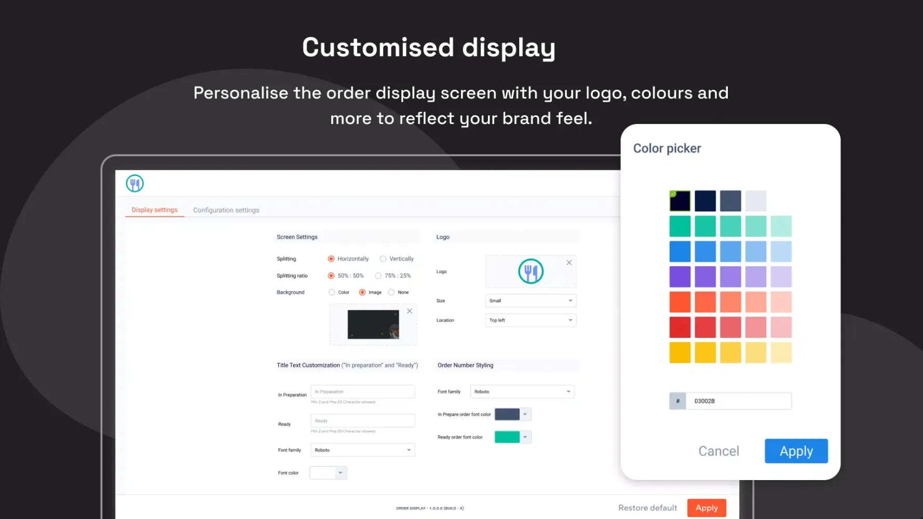Open In Prepare order font color dropdown
The image size is (923, 519).
tap(525, 414)
